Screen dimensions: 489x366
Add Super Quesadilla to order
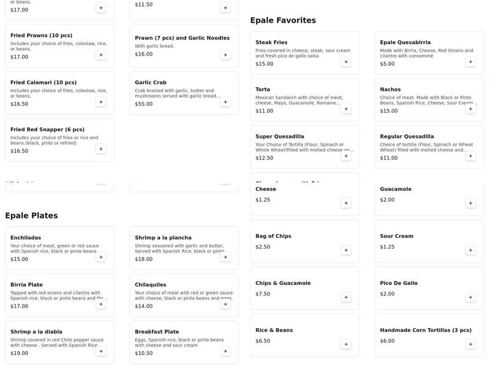tap(346, 156)
